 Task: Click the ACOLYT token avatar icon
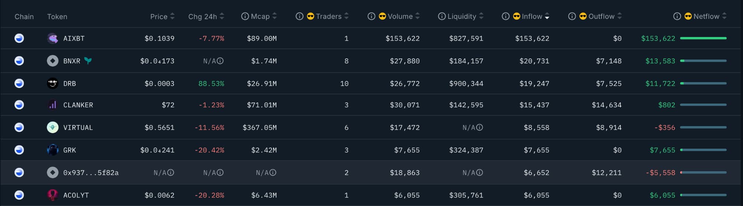click(x=52, y=195)
